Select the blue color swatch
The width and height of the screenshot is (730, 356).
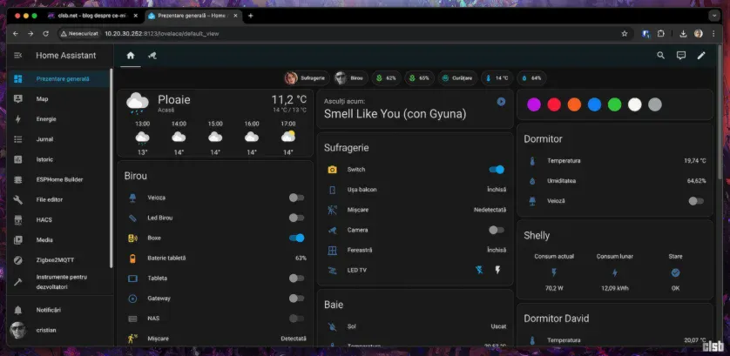coord(594,104)
